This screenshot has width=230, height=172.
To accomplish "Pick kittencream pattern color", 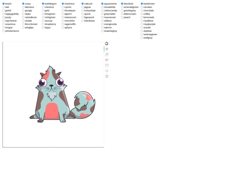I will (122, 14).
